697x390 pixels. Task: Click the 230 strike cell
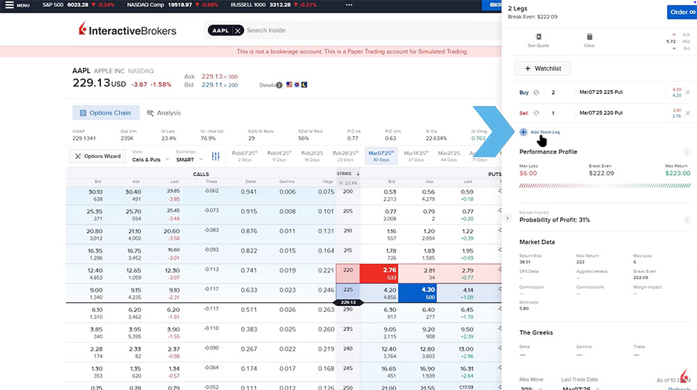348,310
